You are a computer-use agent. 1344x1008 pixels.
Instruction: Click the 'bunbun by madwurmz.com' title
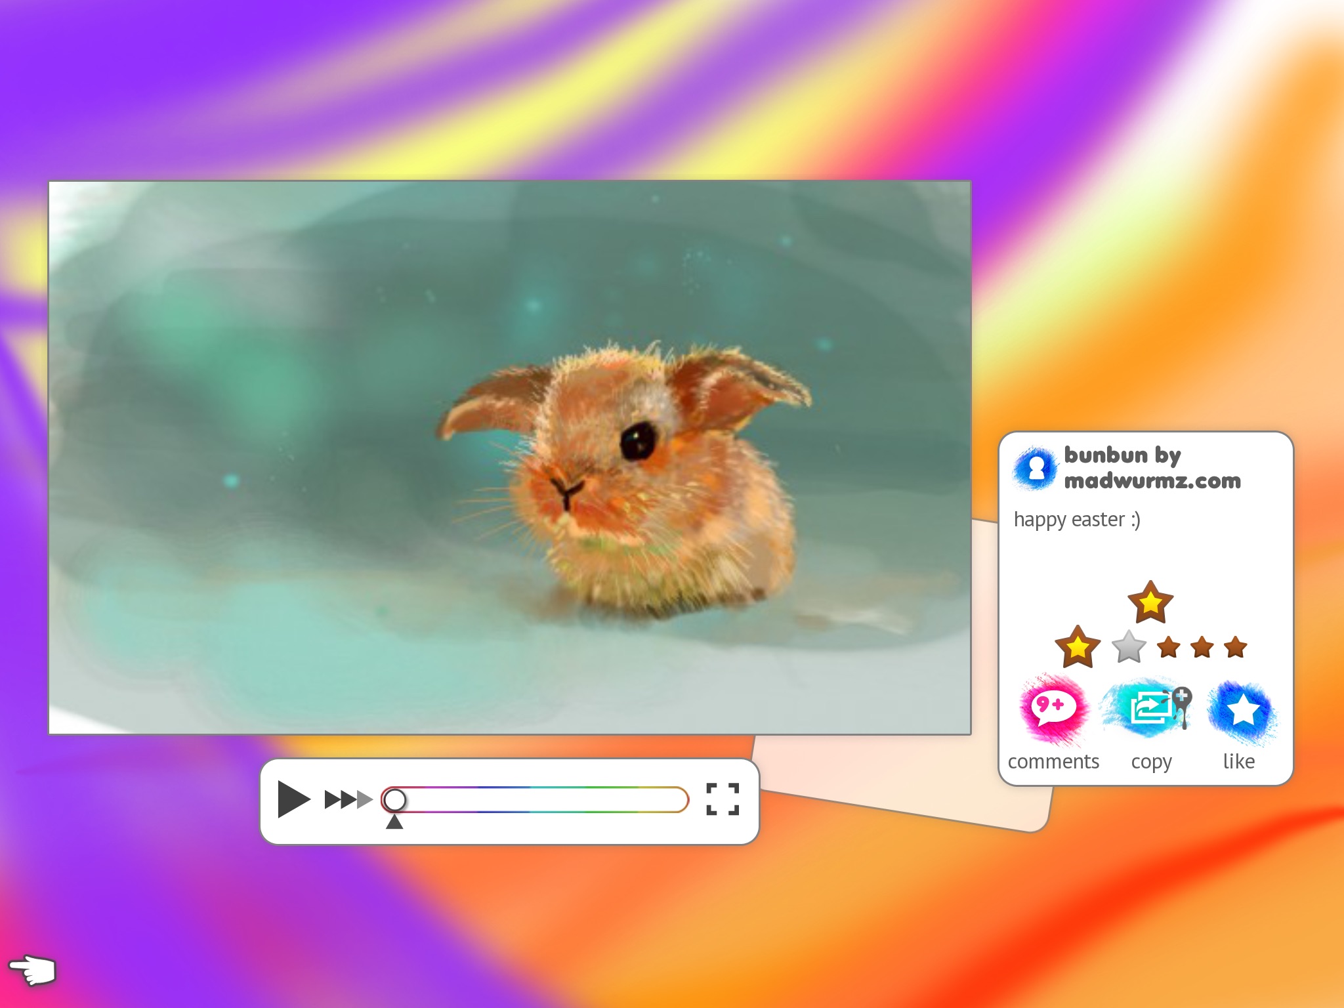click(1152, 467)
